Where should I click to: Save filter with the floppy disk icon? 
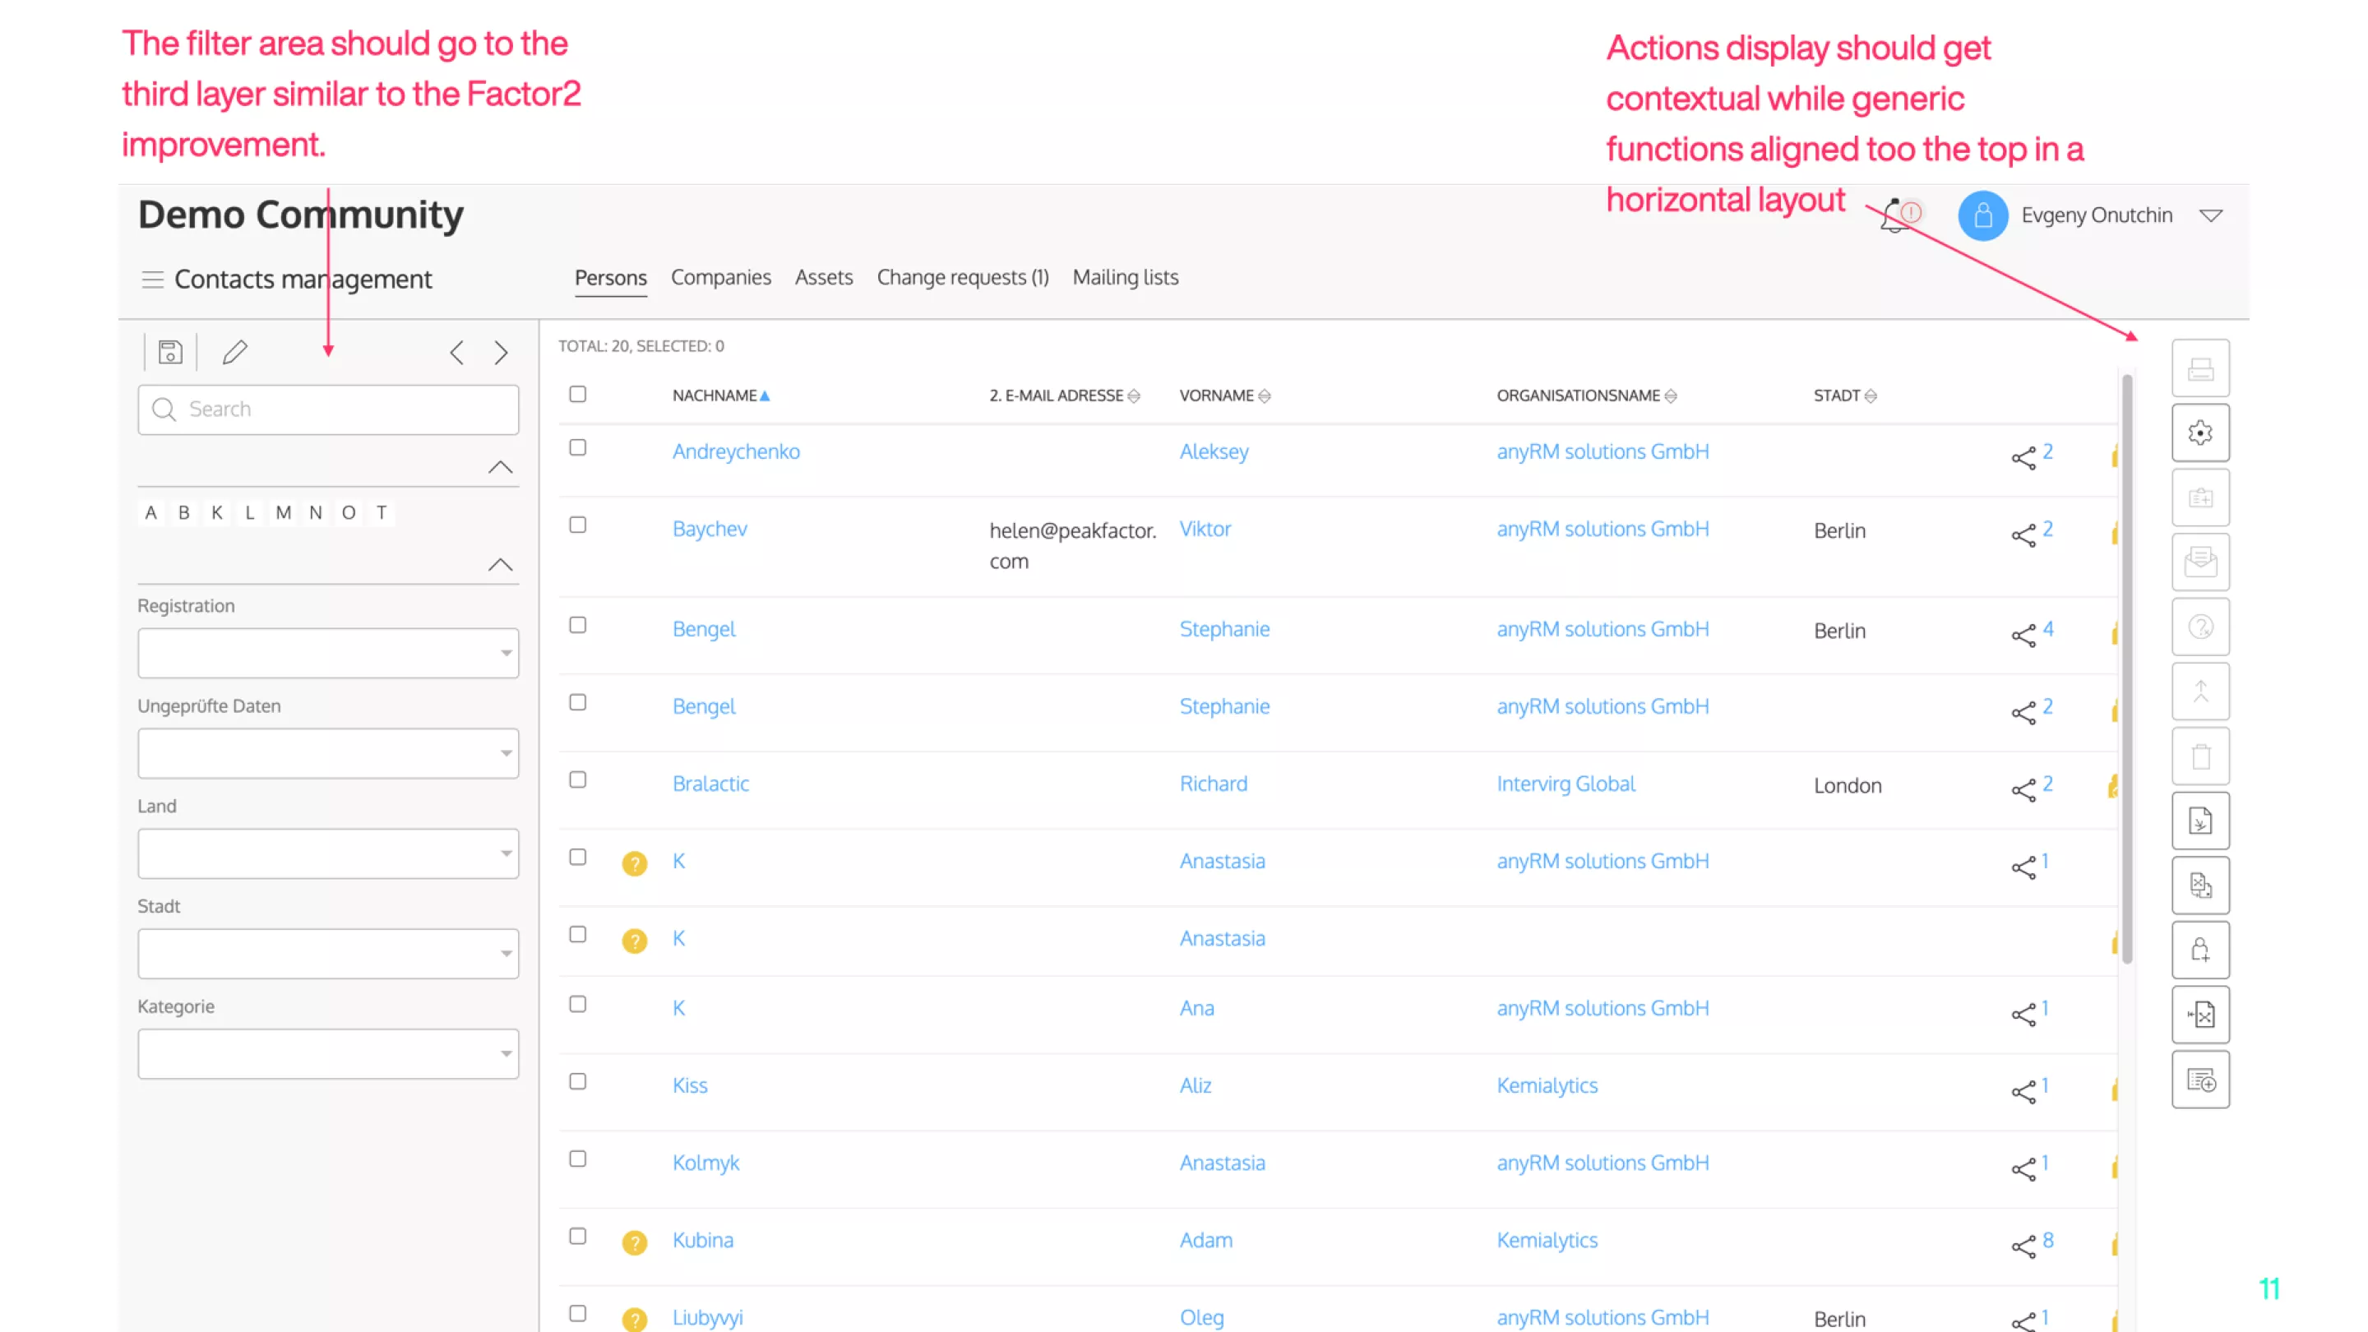(170, 352)
